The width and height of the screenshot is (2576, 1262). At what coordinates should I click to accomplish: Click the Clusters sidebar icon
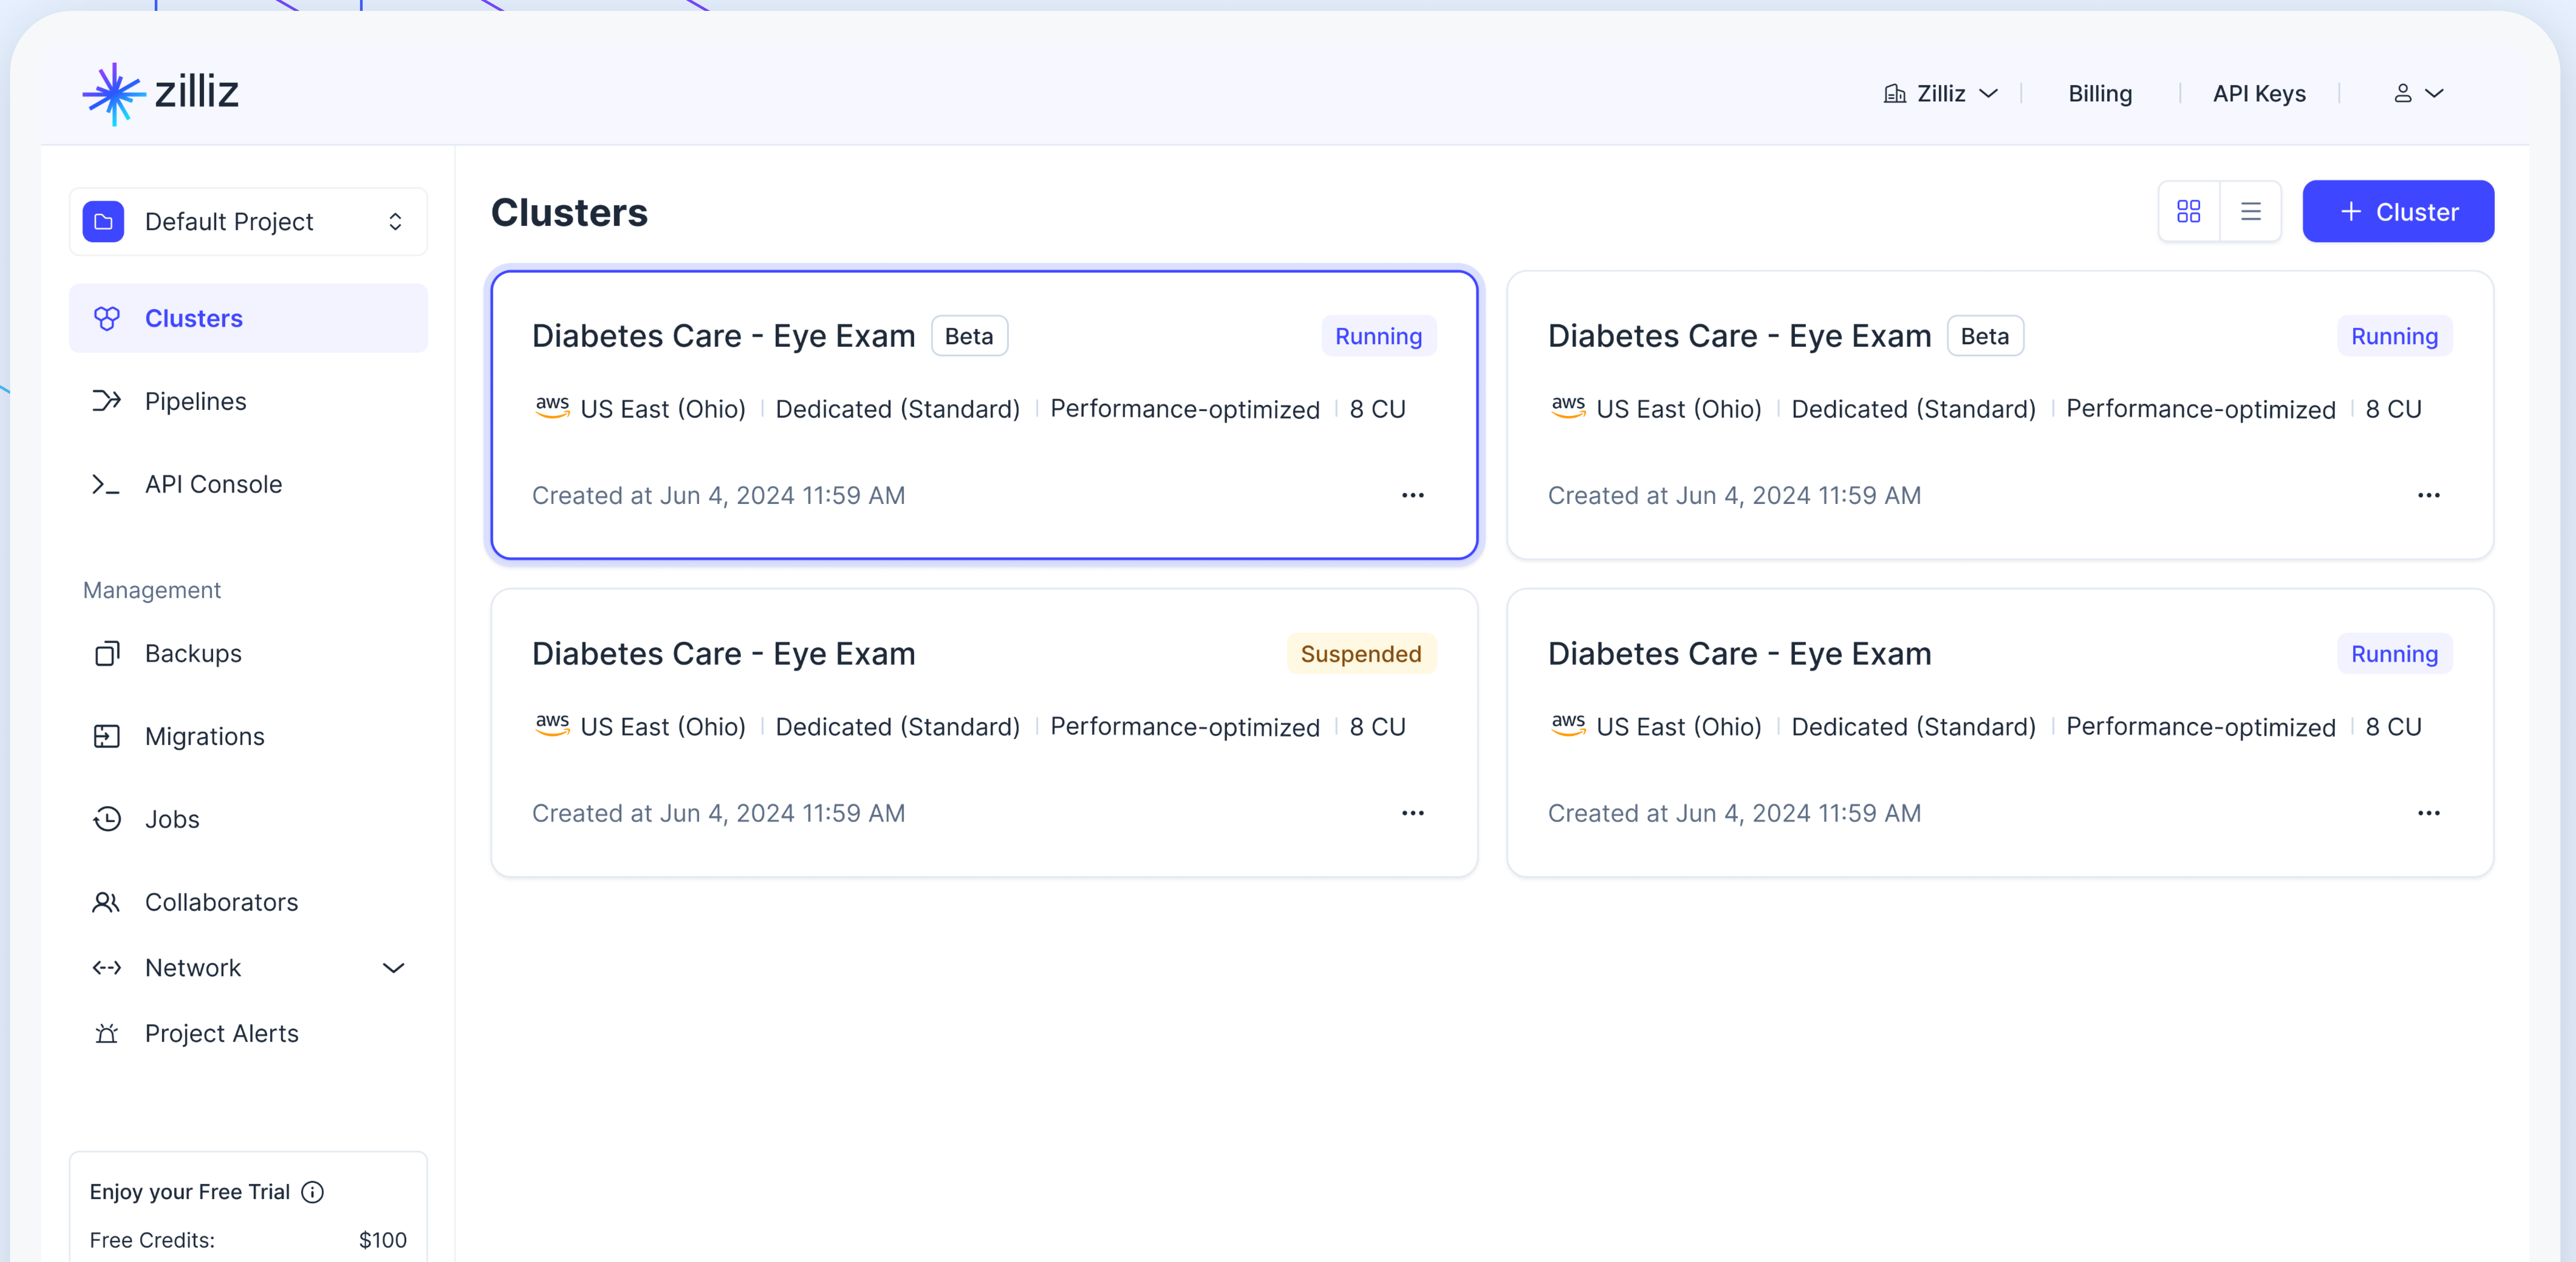[x=107, y=318]
